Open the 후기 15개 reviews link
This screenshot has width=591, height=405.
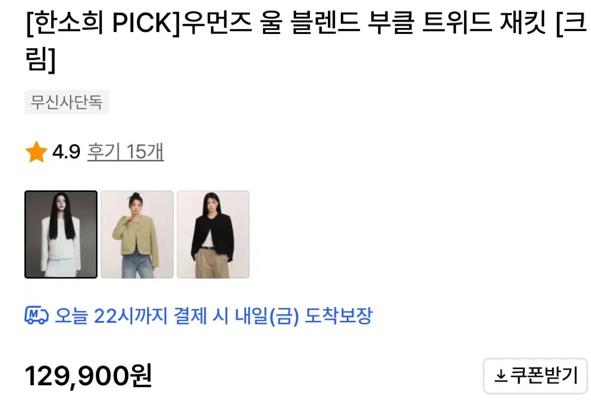tap(125, 152)
